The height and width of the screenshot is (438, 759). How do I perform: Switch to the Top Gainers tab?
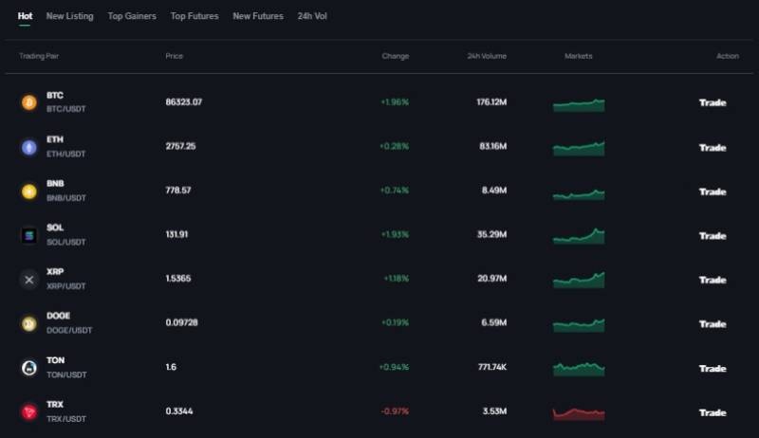pos(132,16)
